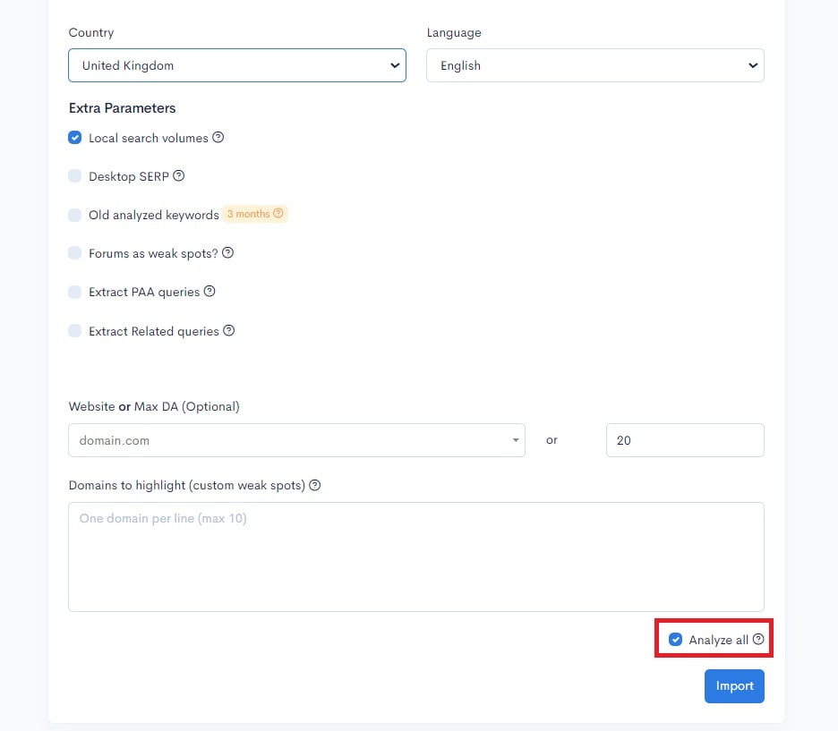Click help icon beside Extract PAA queries

pos(209,292)
